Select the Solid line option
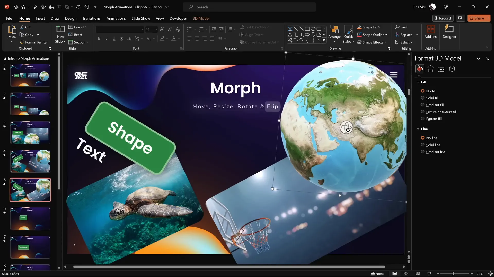Viewport: 494px width, 277px height. click(430, 145)
